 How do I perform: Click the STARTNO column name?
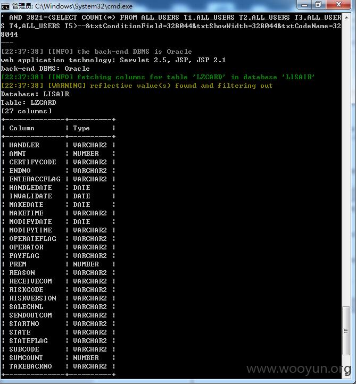click(24, 324)
